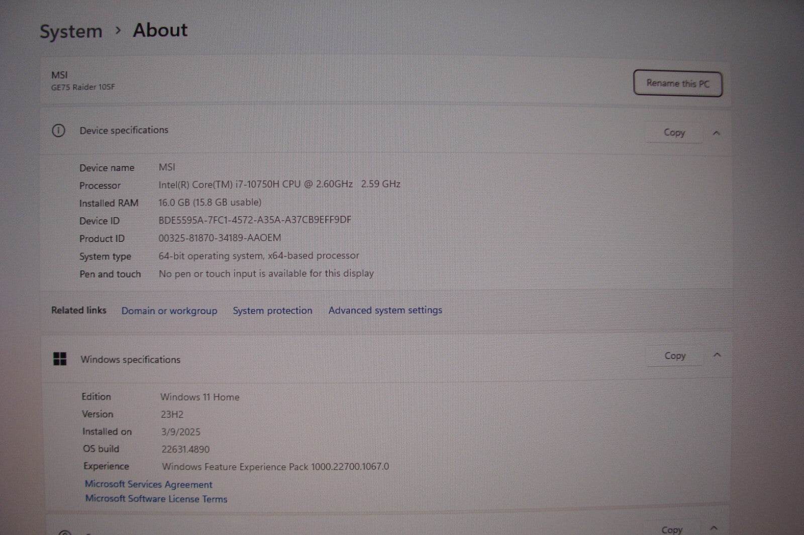
Task: Select the Device ID value text
Action: point(255,220)
